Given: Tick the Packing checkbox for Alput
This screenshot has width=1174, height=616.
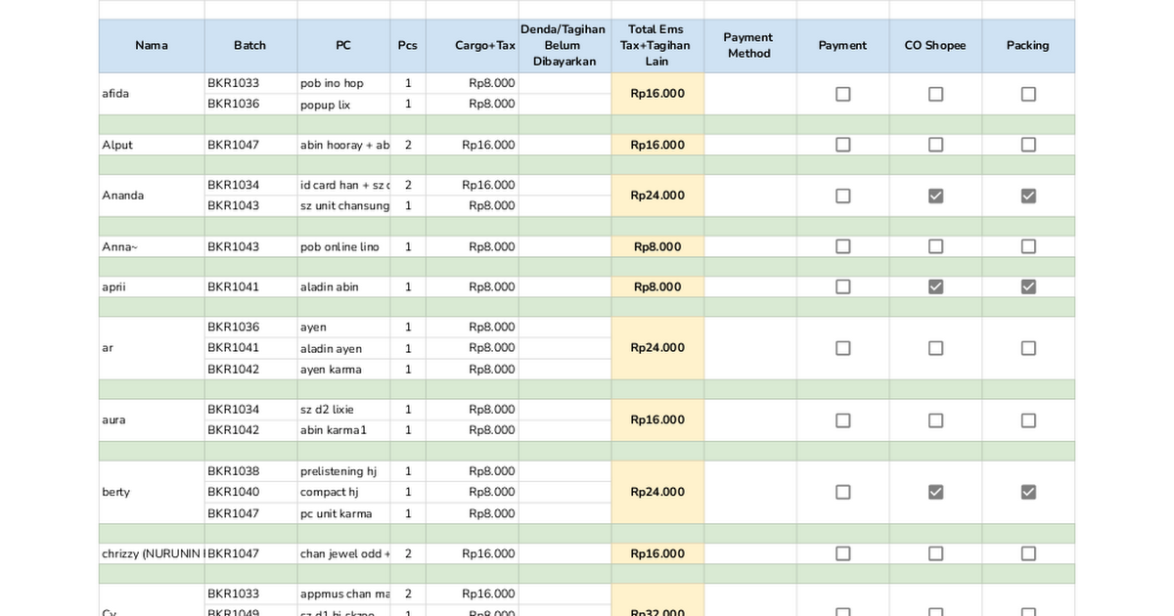Looking at the screenshot, I should coord(1028,145).
